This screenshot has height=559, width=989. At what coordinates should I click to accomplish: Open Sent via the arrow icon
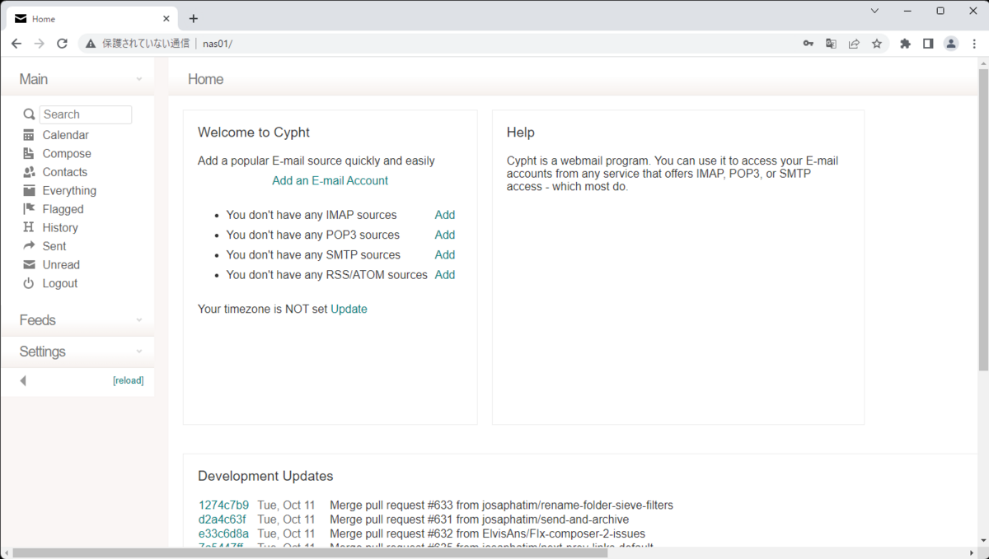(29, 246)
